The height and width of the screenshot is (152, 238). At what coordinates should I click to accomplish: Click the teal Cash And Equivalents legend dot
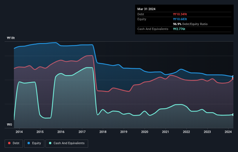pos(50,143)
